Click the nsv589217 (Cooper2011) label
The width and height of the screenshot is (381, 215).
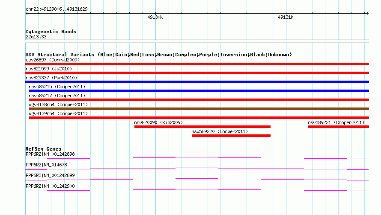tap(57, 96)
